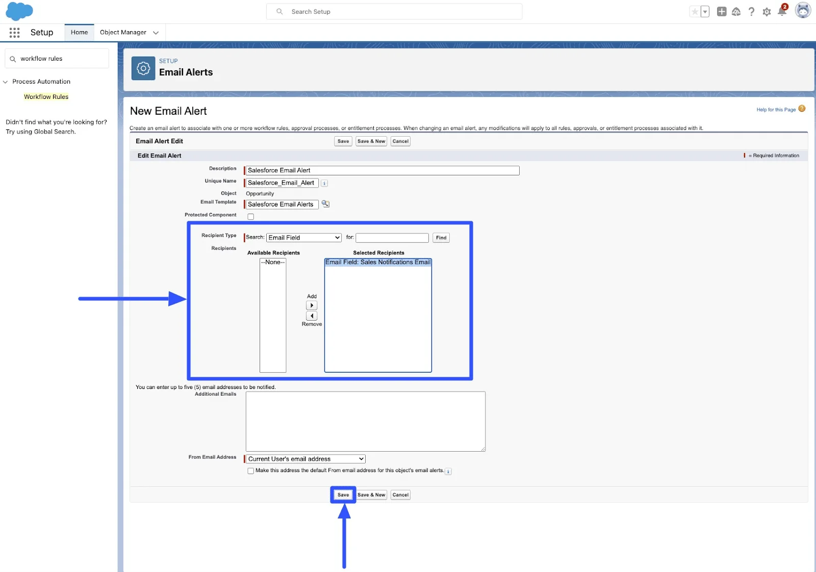The image size is (816, 572).
Task: Click Remove arrow to move recipient left
Action: 312,316
